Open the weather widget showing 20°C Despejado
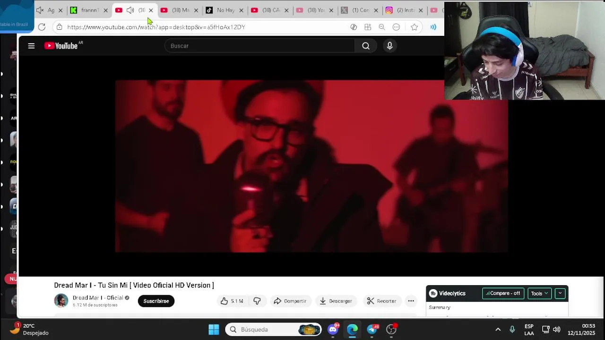Image resolution: width=605 pixels, height=340 pixels. point(29,329)
